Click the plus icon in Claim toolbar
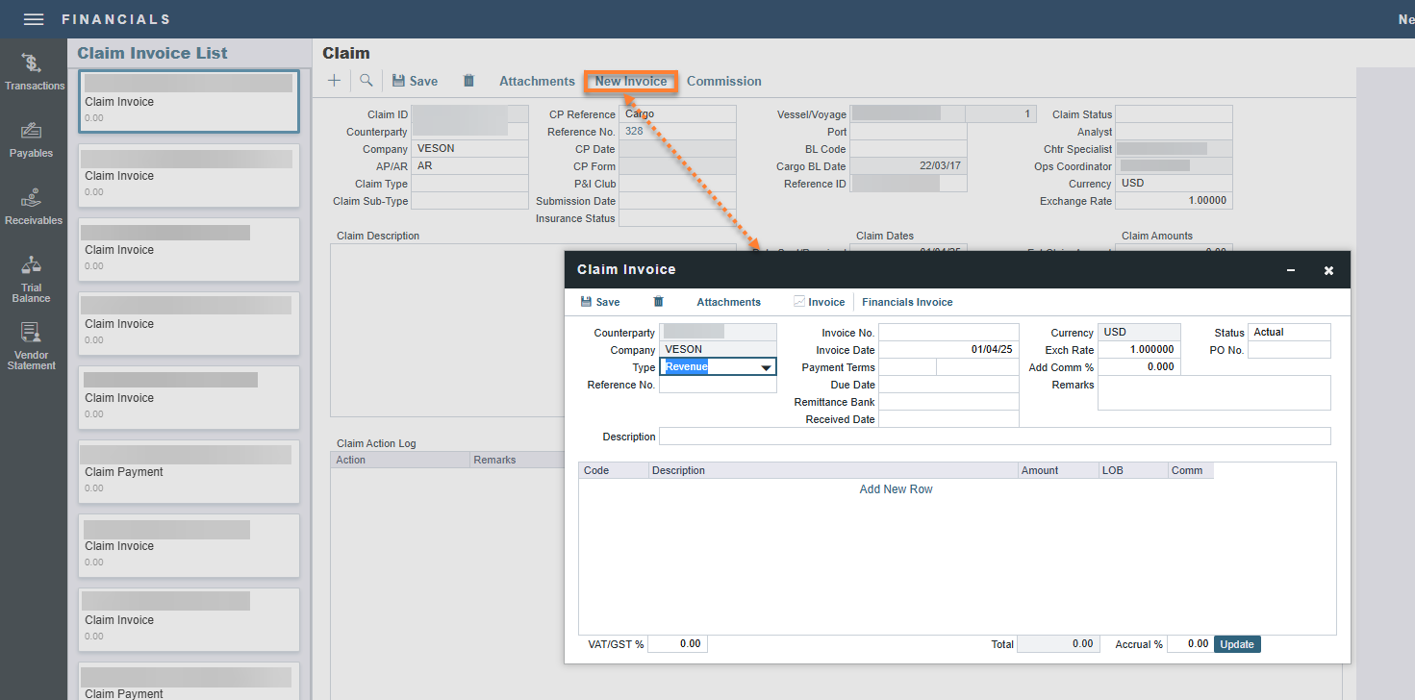 point(334,81)
